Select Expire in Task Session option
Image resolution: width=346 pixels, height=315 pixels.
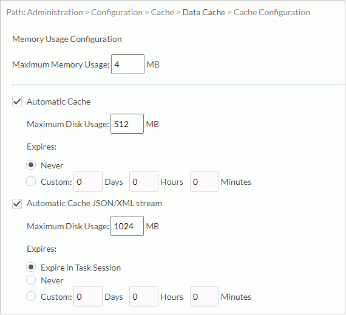(31, 267)
